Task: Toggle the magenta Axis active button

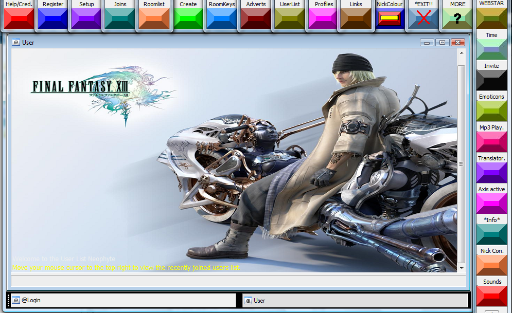Action: [x=491, y=204]
